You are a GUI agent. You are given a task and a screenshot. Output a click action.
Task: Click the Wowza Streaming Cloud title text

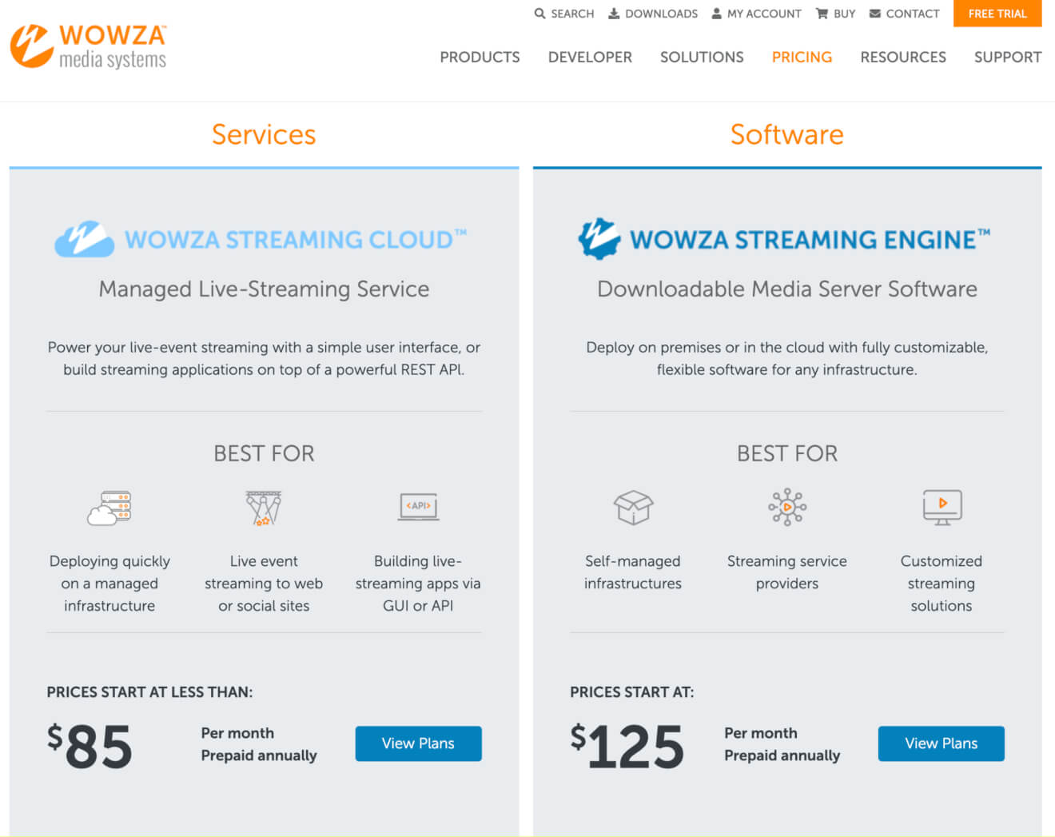296,239
